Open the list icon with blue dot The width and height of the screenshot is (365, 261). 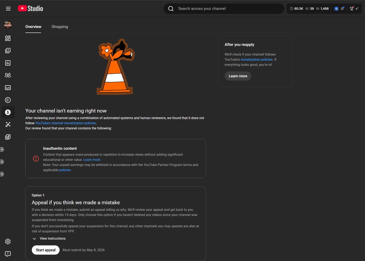342,8
